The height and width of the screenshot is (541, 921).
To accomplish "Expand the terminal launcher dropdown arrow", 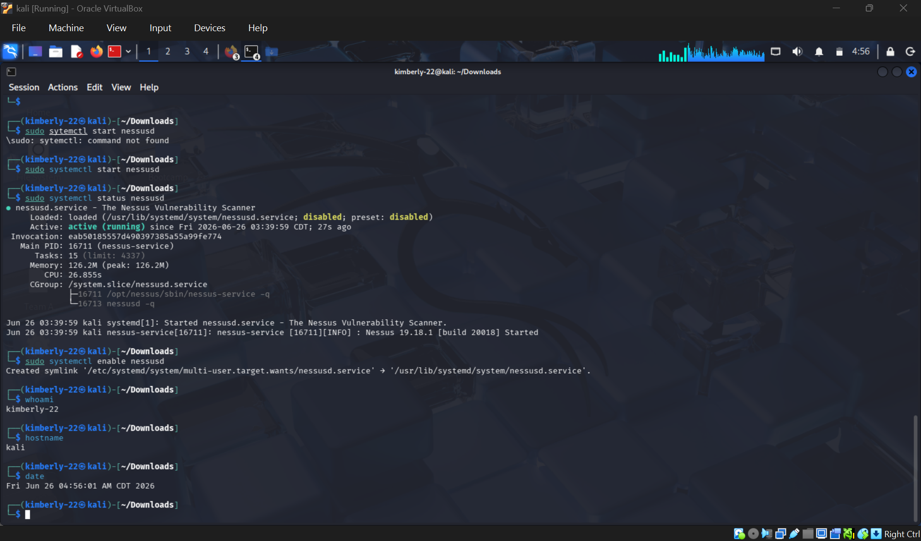I will coord(128,51).
